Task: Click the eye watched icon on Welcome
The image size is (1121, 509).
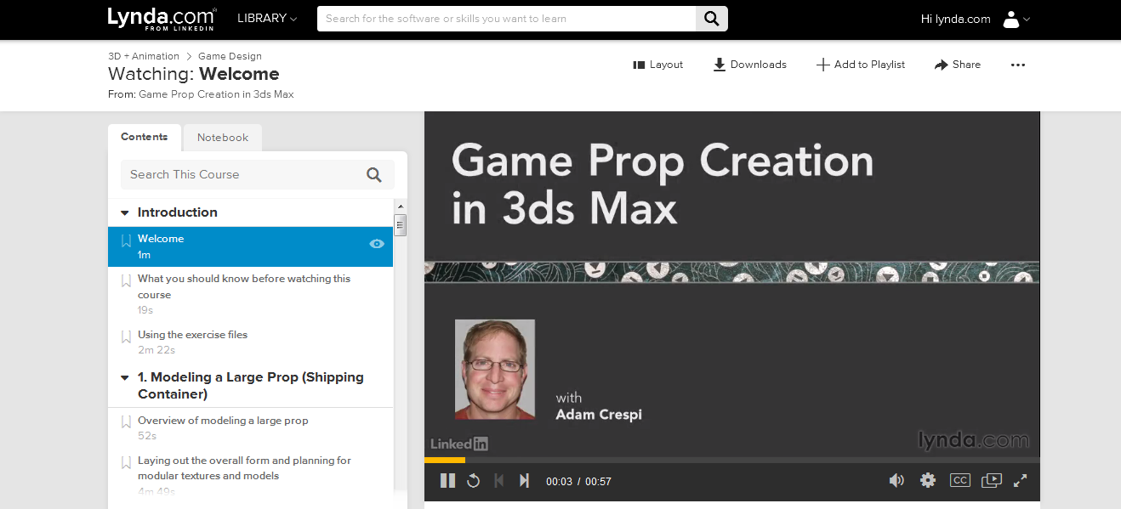Action: tap(377, 244)
